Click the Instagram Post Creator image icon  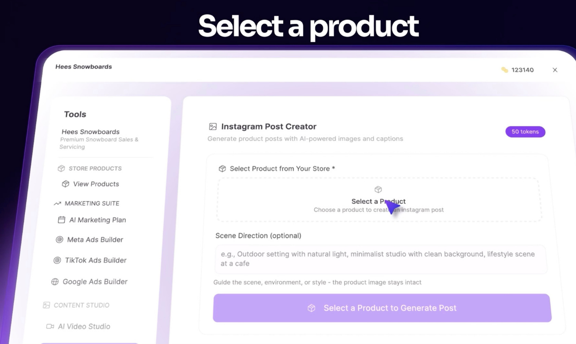point(213,127)
